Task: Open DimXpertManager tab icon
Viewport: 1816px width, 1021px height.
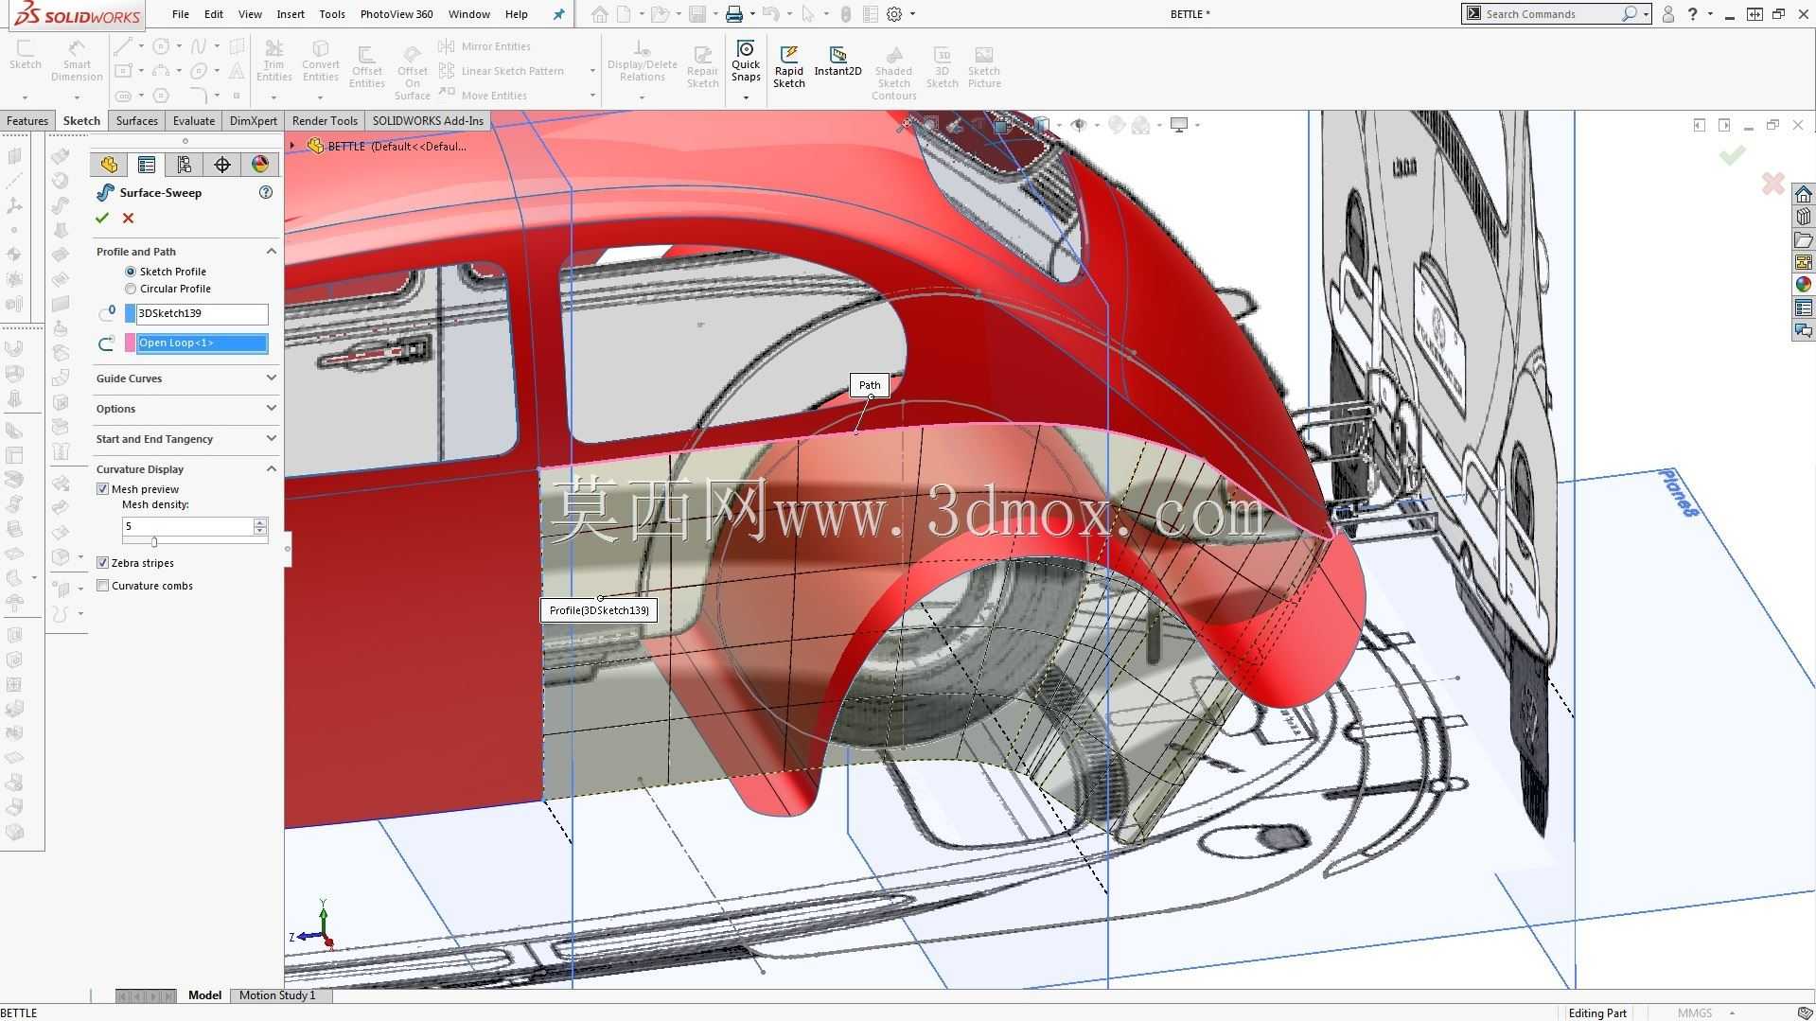Action: pyautogui.click(x=222, y=165)
